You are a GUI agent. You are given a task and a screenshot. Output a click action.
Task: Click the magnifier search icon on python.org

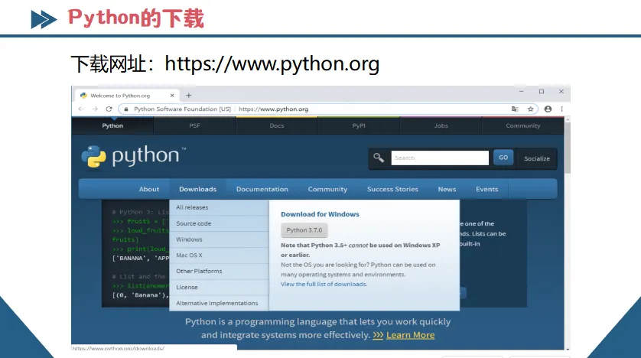379,158
